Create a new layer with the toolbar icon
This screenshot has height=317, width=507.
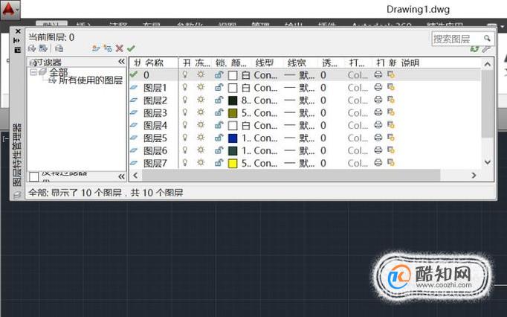click(x=96, y=48)
